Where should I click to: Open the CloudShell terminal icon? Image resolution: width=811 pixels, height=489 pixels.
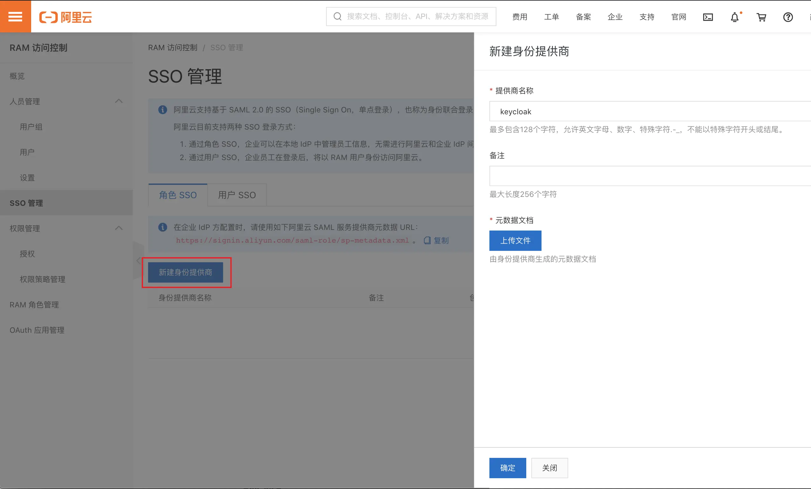(x=708, y=17)
